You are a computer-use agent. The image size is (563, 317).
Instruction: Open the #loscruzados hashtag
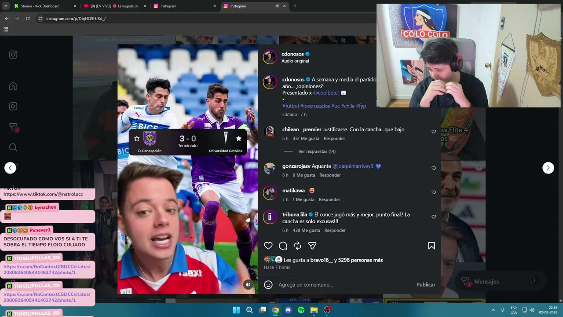315,106
